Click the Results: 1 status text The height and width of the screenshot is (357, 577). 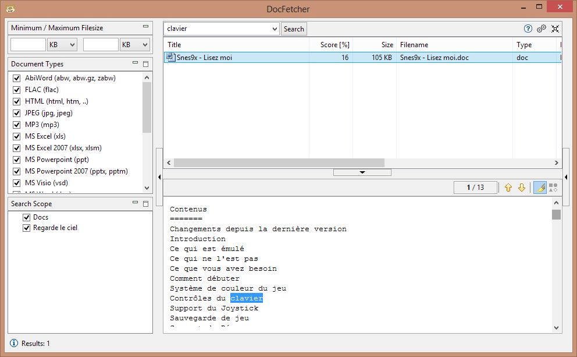[x=35, y=344]
